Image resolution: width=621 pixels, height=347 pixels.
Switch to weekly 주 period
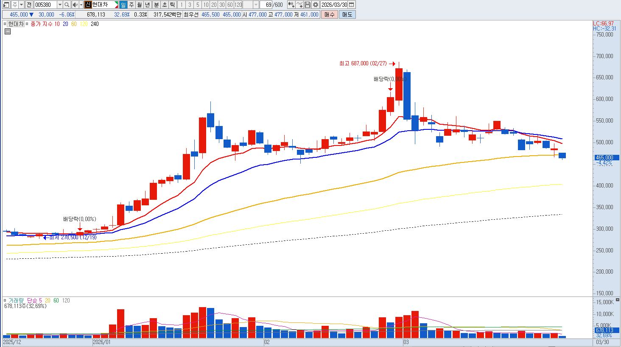click(x=131, y=5)
